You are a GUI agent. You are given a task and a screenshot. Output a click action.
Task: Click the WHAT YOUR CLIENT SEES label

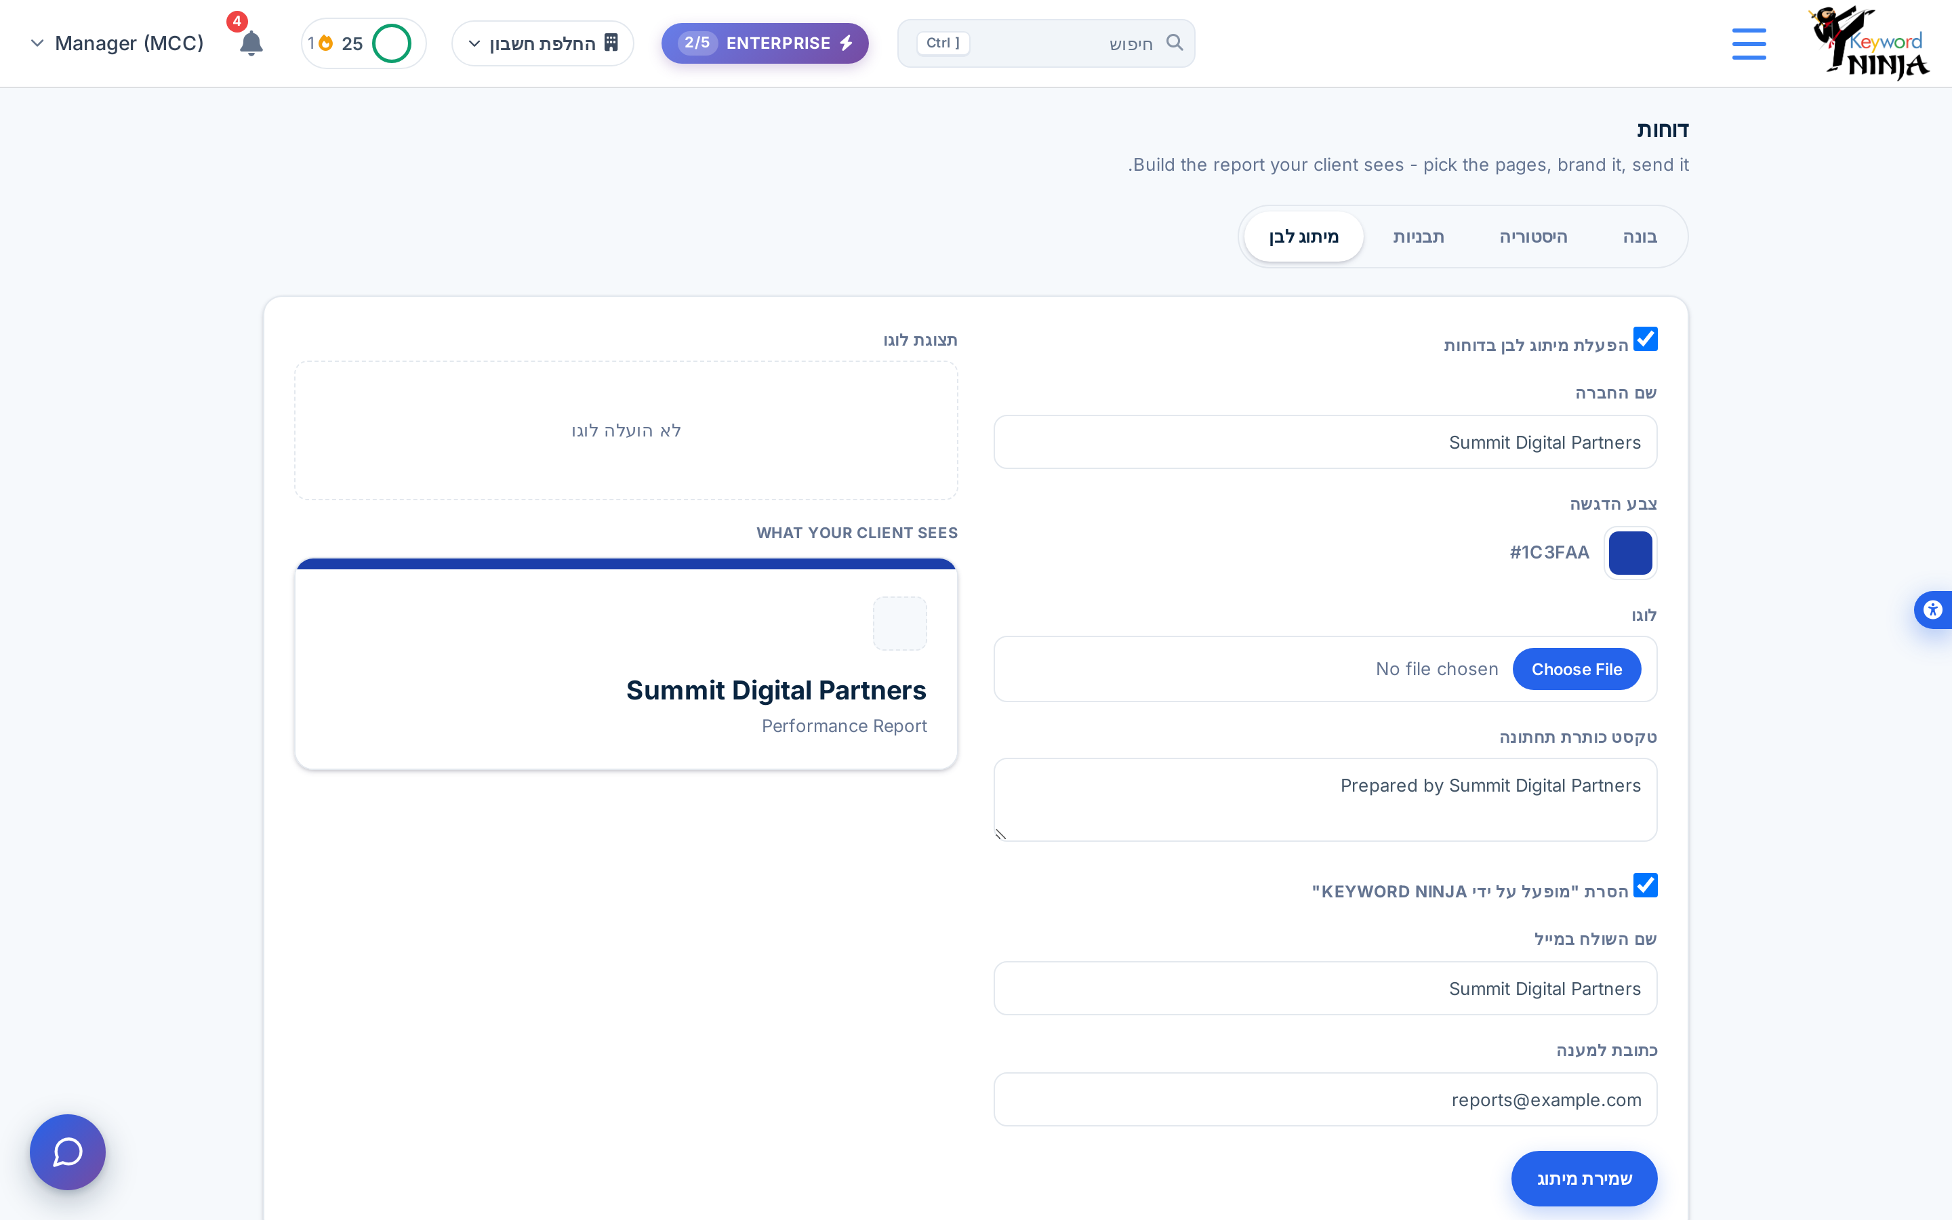coord(857,533)
